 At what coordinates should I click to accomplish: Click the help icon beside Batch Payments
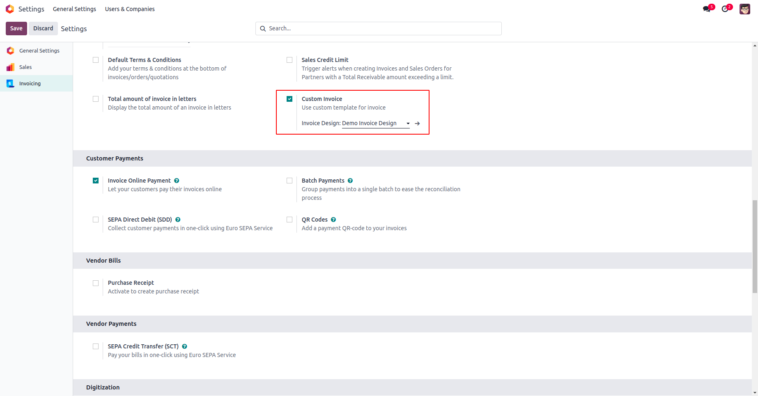pyautogui.click(x=350, y=181)
